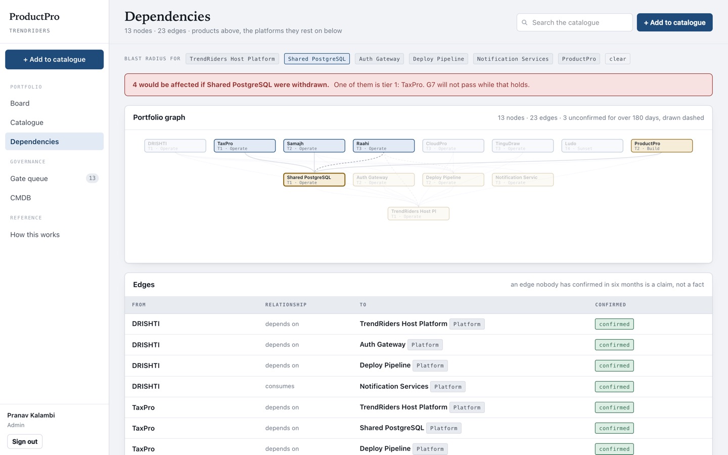Click the Sign out button

point(25,441)
